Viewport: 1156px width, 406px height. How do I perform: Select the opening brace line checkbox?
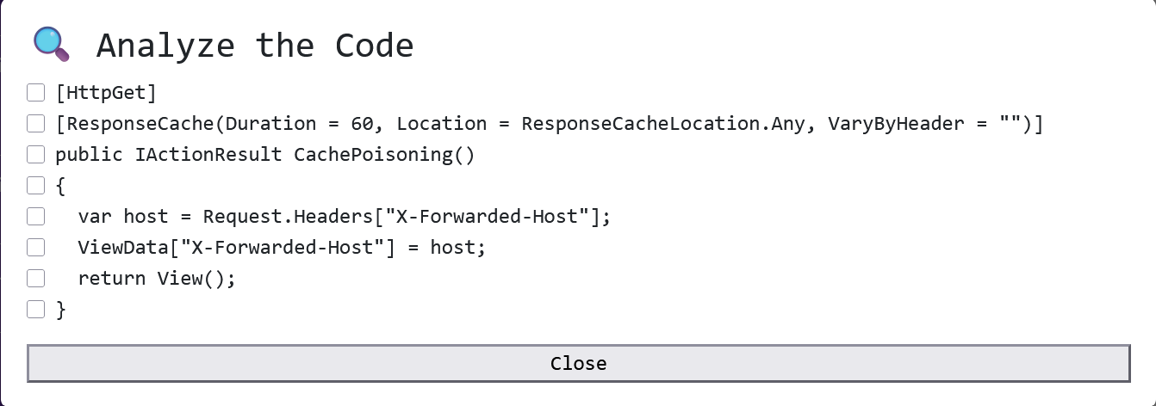tap(35, 186)
